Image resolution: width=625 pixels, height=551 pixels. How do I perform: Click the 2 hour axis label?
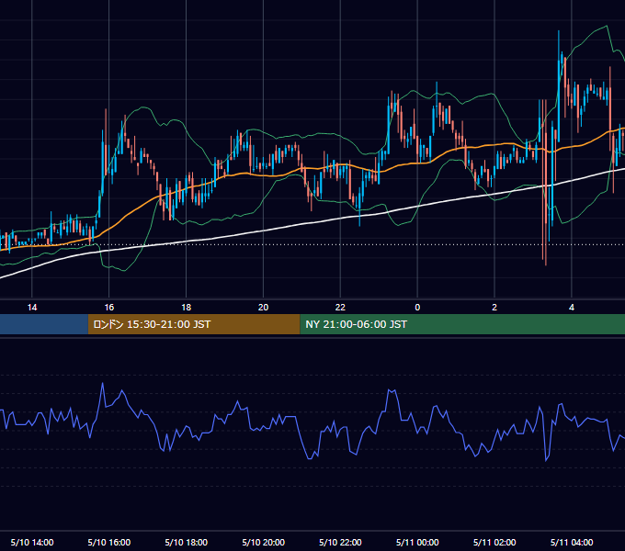pyautogui.click(x=494, y=308)
